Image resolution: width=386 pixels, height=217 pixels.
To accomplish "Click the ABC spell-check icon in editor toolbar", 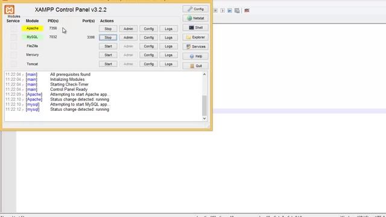I will tap(247, 11).
